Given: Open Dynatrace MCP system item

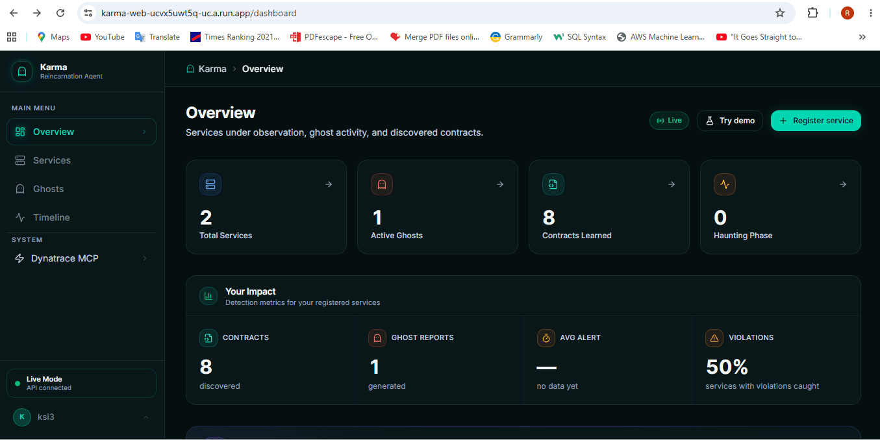Looking at the screenshot, I should (x=81, y=258).
